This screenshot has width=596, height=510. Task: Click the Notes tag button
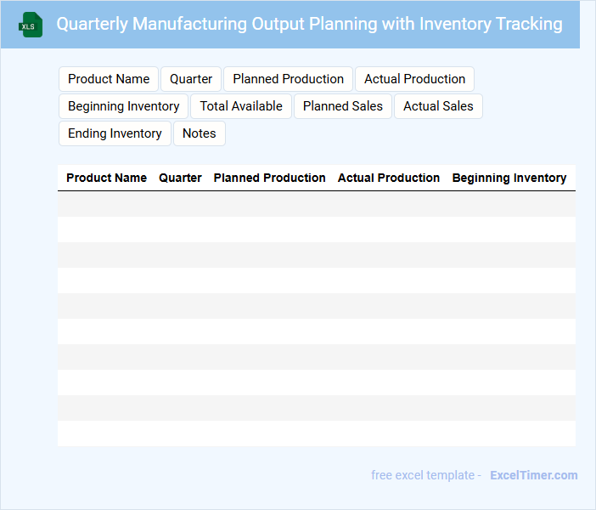(200, 133)
